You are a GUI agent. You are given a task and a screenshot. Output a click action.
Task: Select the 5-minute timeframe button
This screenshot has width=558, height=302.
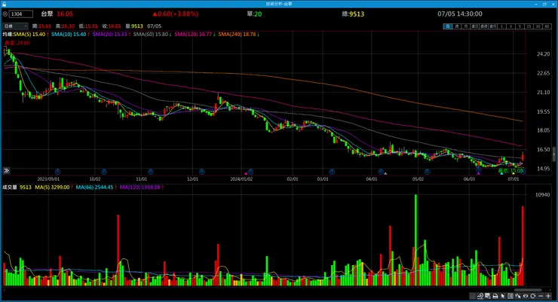tap(520, 26)
